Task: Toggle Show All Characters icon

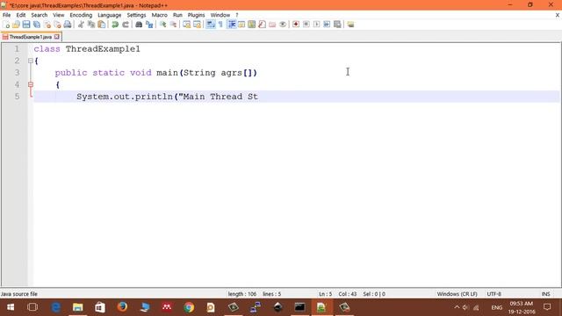Action: pos(220,25)
